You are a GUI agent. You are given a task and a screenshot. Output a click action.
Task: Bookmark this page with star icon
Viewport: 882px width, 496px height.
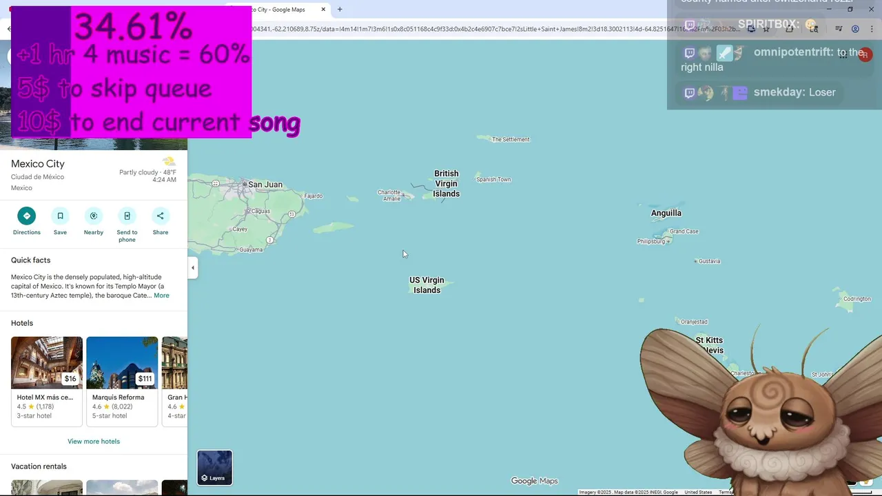pyautogui.click(x=766, y=29)
